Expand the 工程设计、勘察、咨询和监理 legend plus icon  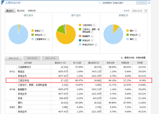(92, 32)
